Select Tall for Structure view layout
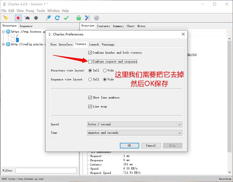This screenshot has width=233, height=182. tap(90, 70)
